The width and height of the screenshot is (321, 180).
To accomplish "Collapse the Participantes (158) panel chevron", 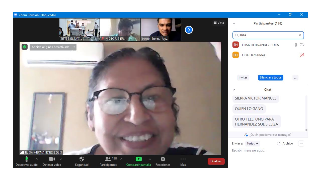I will [234, 23].
